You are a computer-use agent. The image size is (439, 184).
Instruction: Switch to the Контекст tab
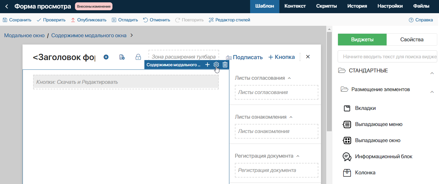click(x=295, y=6)
